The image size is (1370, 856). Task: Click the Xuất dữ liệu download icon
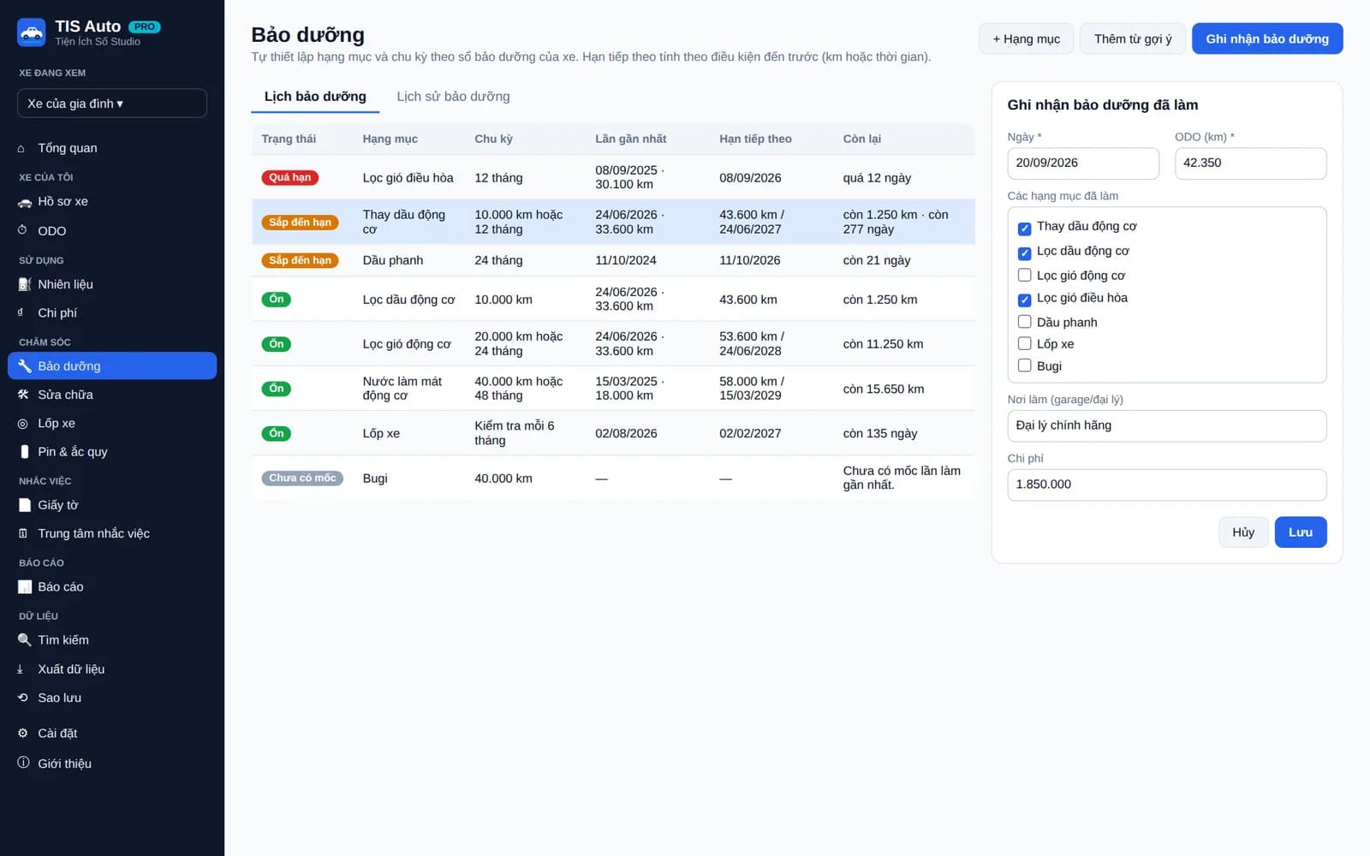click(x=21, y=669)
